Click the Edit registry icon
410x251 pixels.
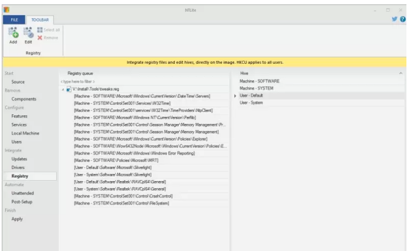pyautogui.click(x=28, y=32)
